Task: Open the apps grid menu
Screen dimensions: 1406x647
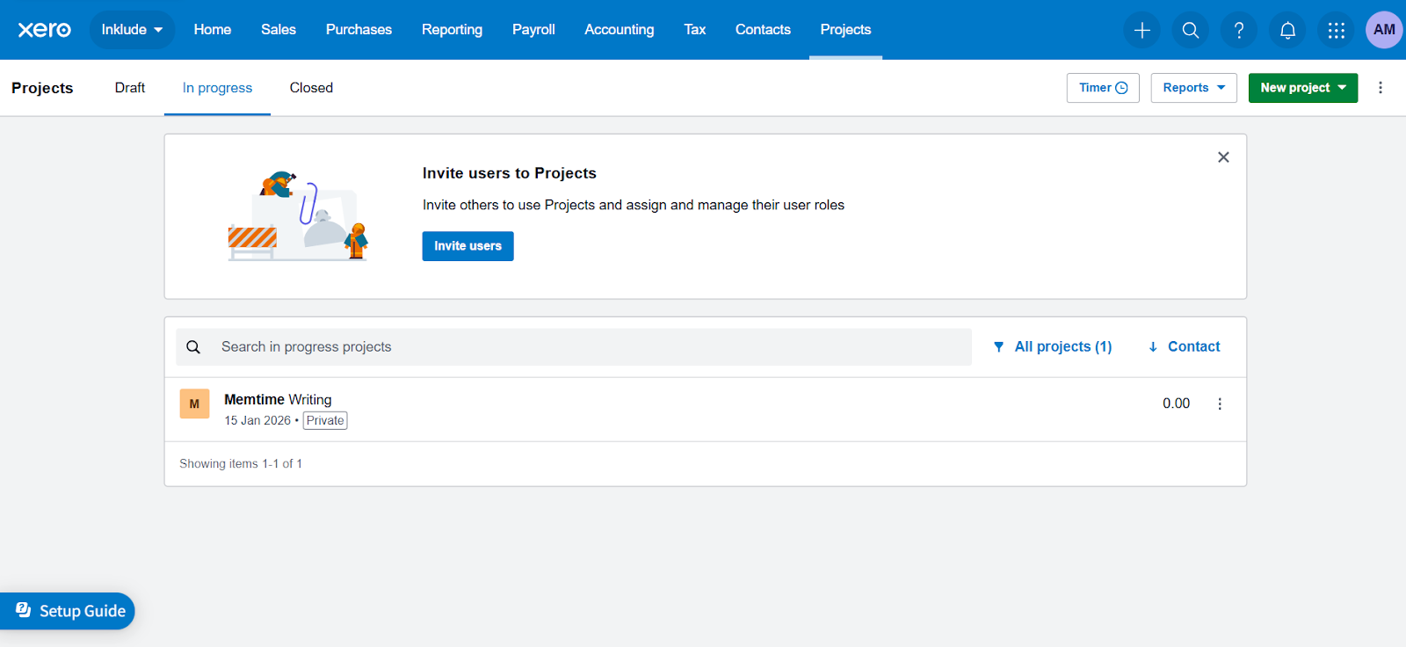Action: [1336, 30]
